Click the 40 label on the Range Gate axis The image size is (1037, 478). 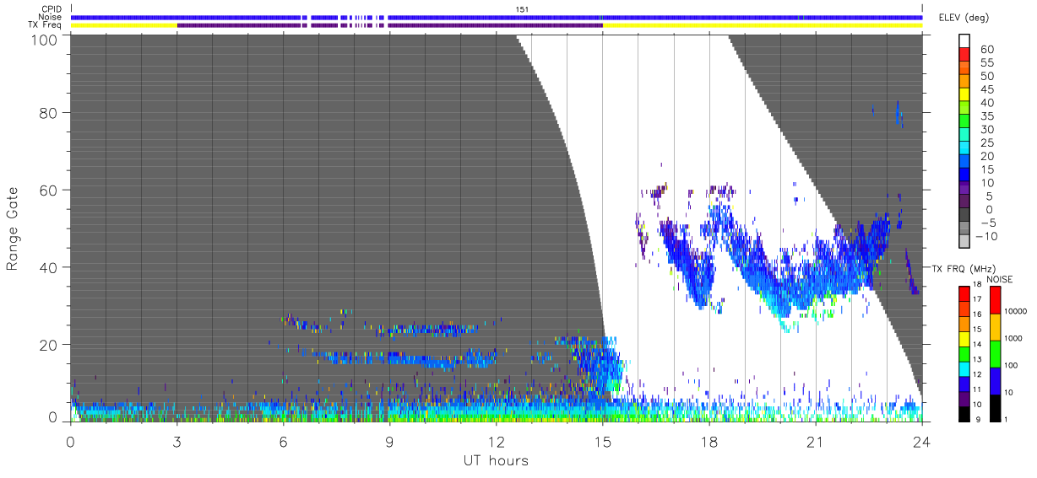pos(49,267)
